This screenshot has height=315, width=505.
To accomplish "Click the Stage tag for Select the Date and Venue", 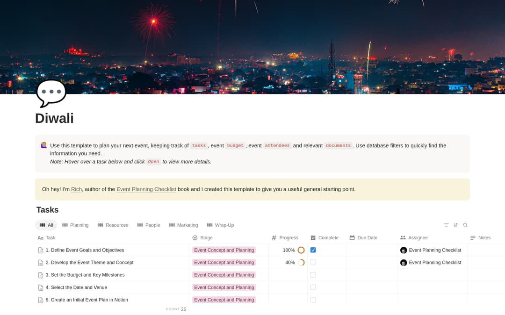I will [x=224, y=287].
